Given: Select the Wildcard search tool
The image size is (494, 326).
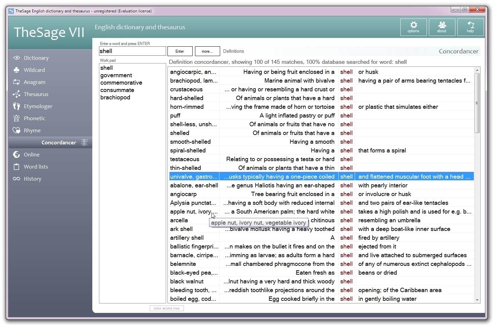Looking at the screenshot, I should [x=35, y=70].
